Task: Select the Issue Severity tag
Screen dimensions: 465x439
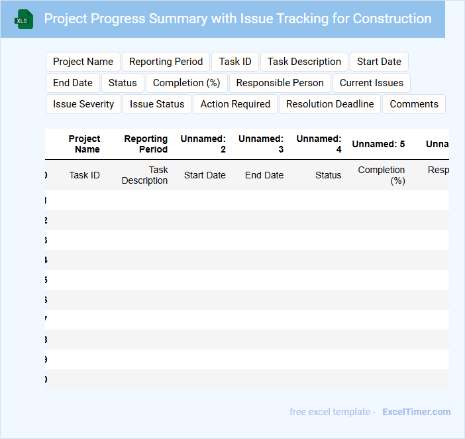Action: [x=83, y=104]
